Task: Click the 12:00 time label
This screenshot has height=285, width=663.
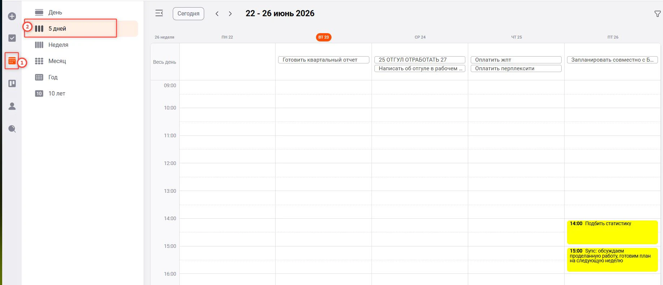Action: 170,163
